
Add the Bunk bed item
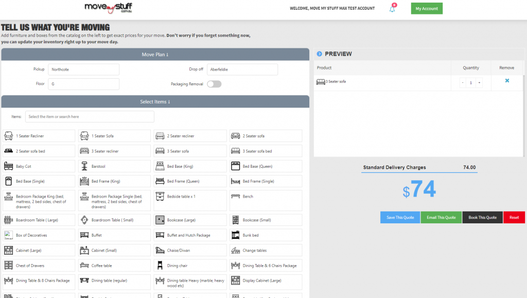click(266, 235)
